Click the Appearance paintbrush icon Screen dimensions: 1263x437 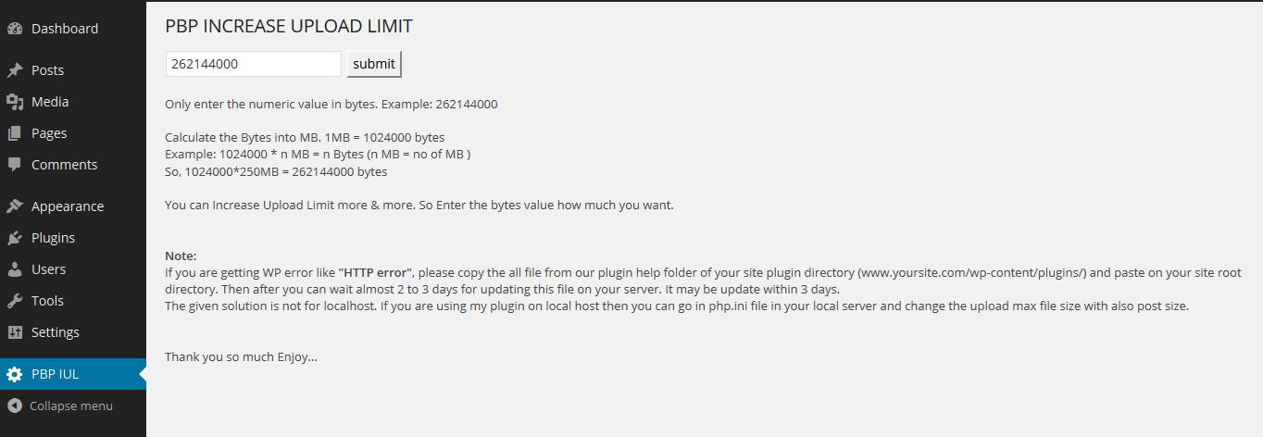15,206
